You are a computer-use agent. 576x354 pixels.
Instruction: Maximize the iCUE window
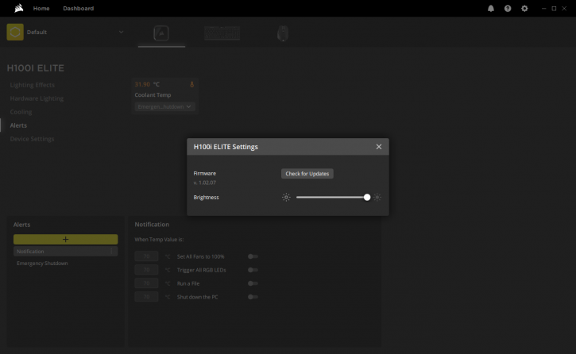pos(554,9)
